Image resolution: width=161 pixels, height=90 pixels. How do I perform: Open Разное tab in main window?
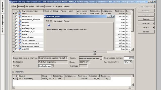pos(21,6)
